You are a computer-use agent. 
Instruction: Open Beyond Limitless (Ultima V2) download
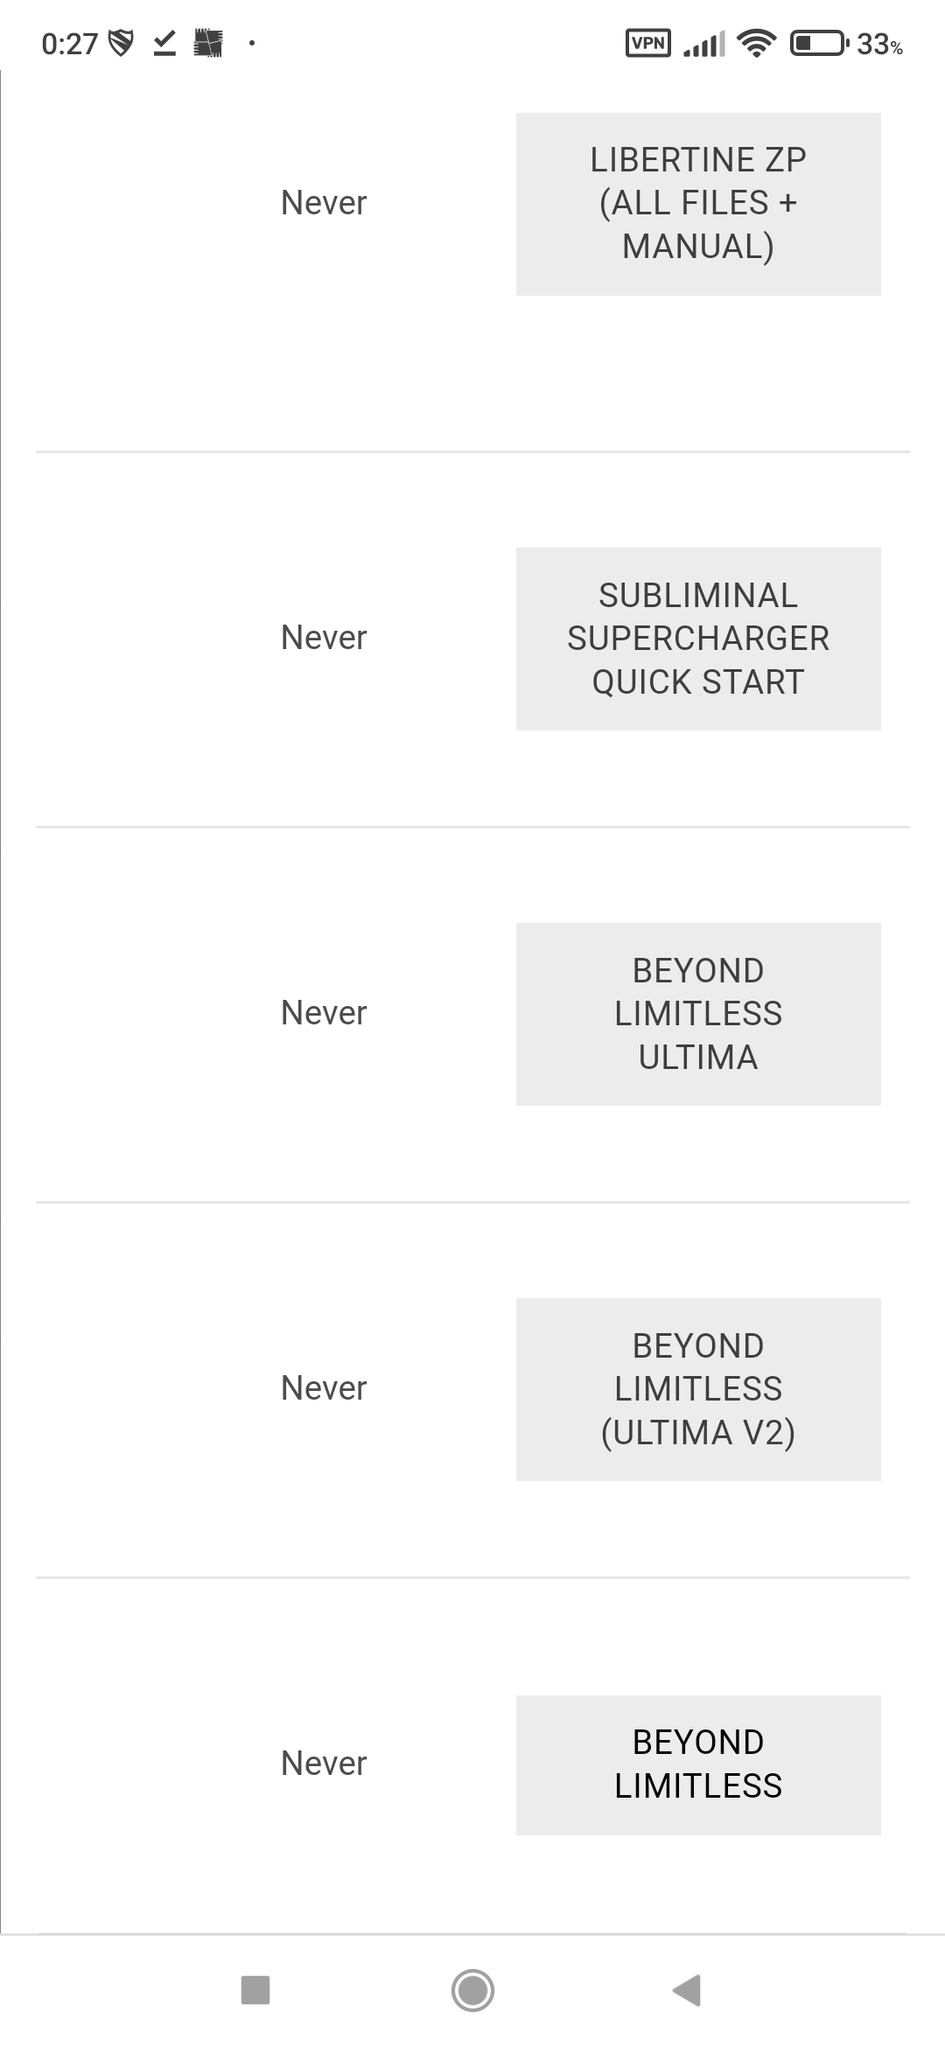pyautogui.click(x=698, y=1389)
